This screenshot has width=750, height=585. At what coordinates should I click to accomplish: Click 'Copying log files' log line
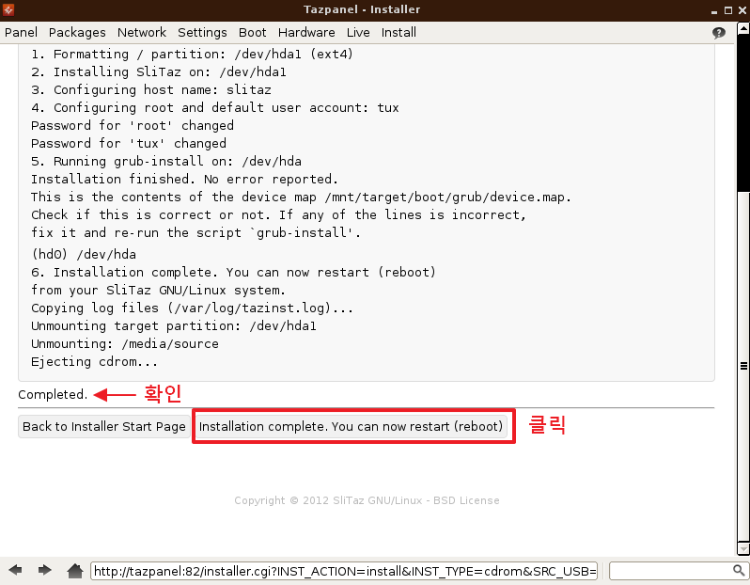(x=193, y=308)
